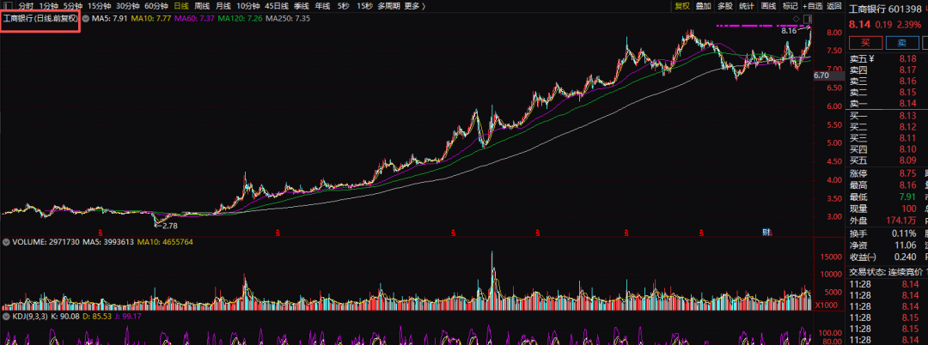928x345 pixels.
Task: Click the blue 卖 sell button
Action: [902, 43]
